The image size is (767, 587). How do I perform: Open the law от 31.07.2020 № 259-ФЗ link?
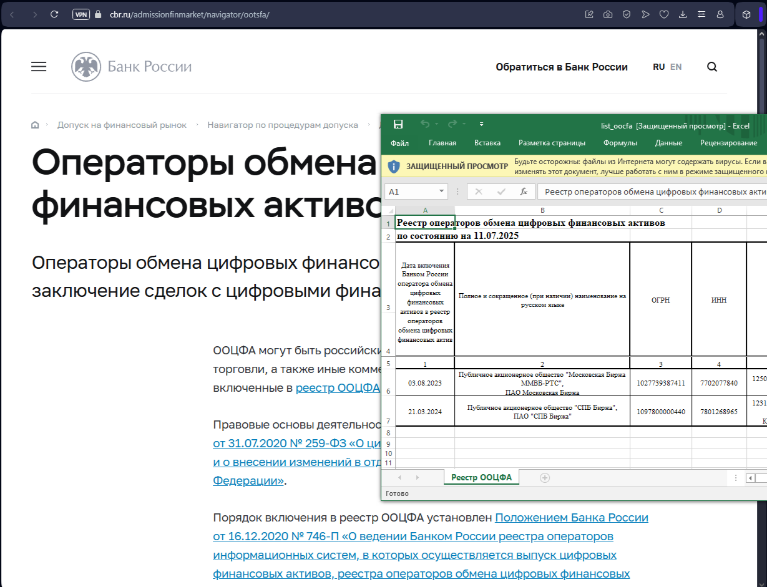[297, 444]
